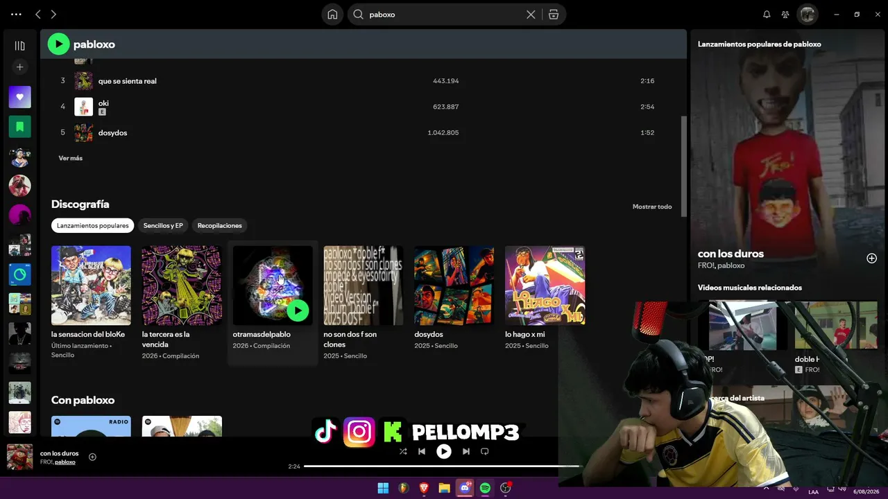Open the pabloxo artist title in header

point(94,44)
